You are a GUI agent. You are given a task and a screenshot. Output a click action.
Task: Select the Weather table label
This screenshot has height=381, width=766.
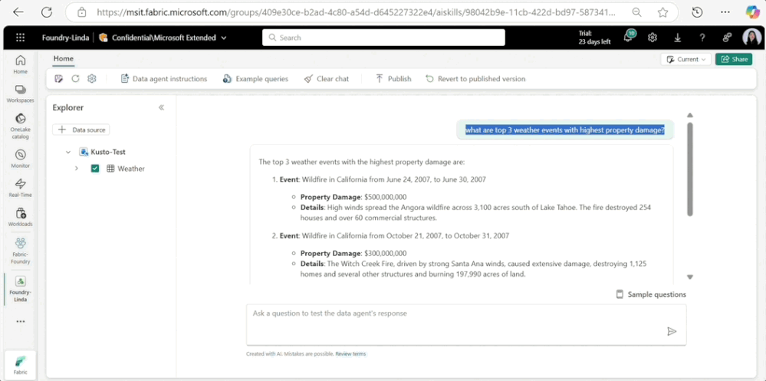(131, 169)
